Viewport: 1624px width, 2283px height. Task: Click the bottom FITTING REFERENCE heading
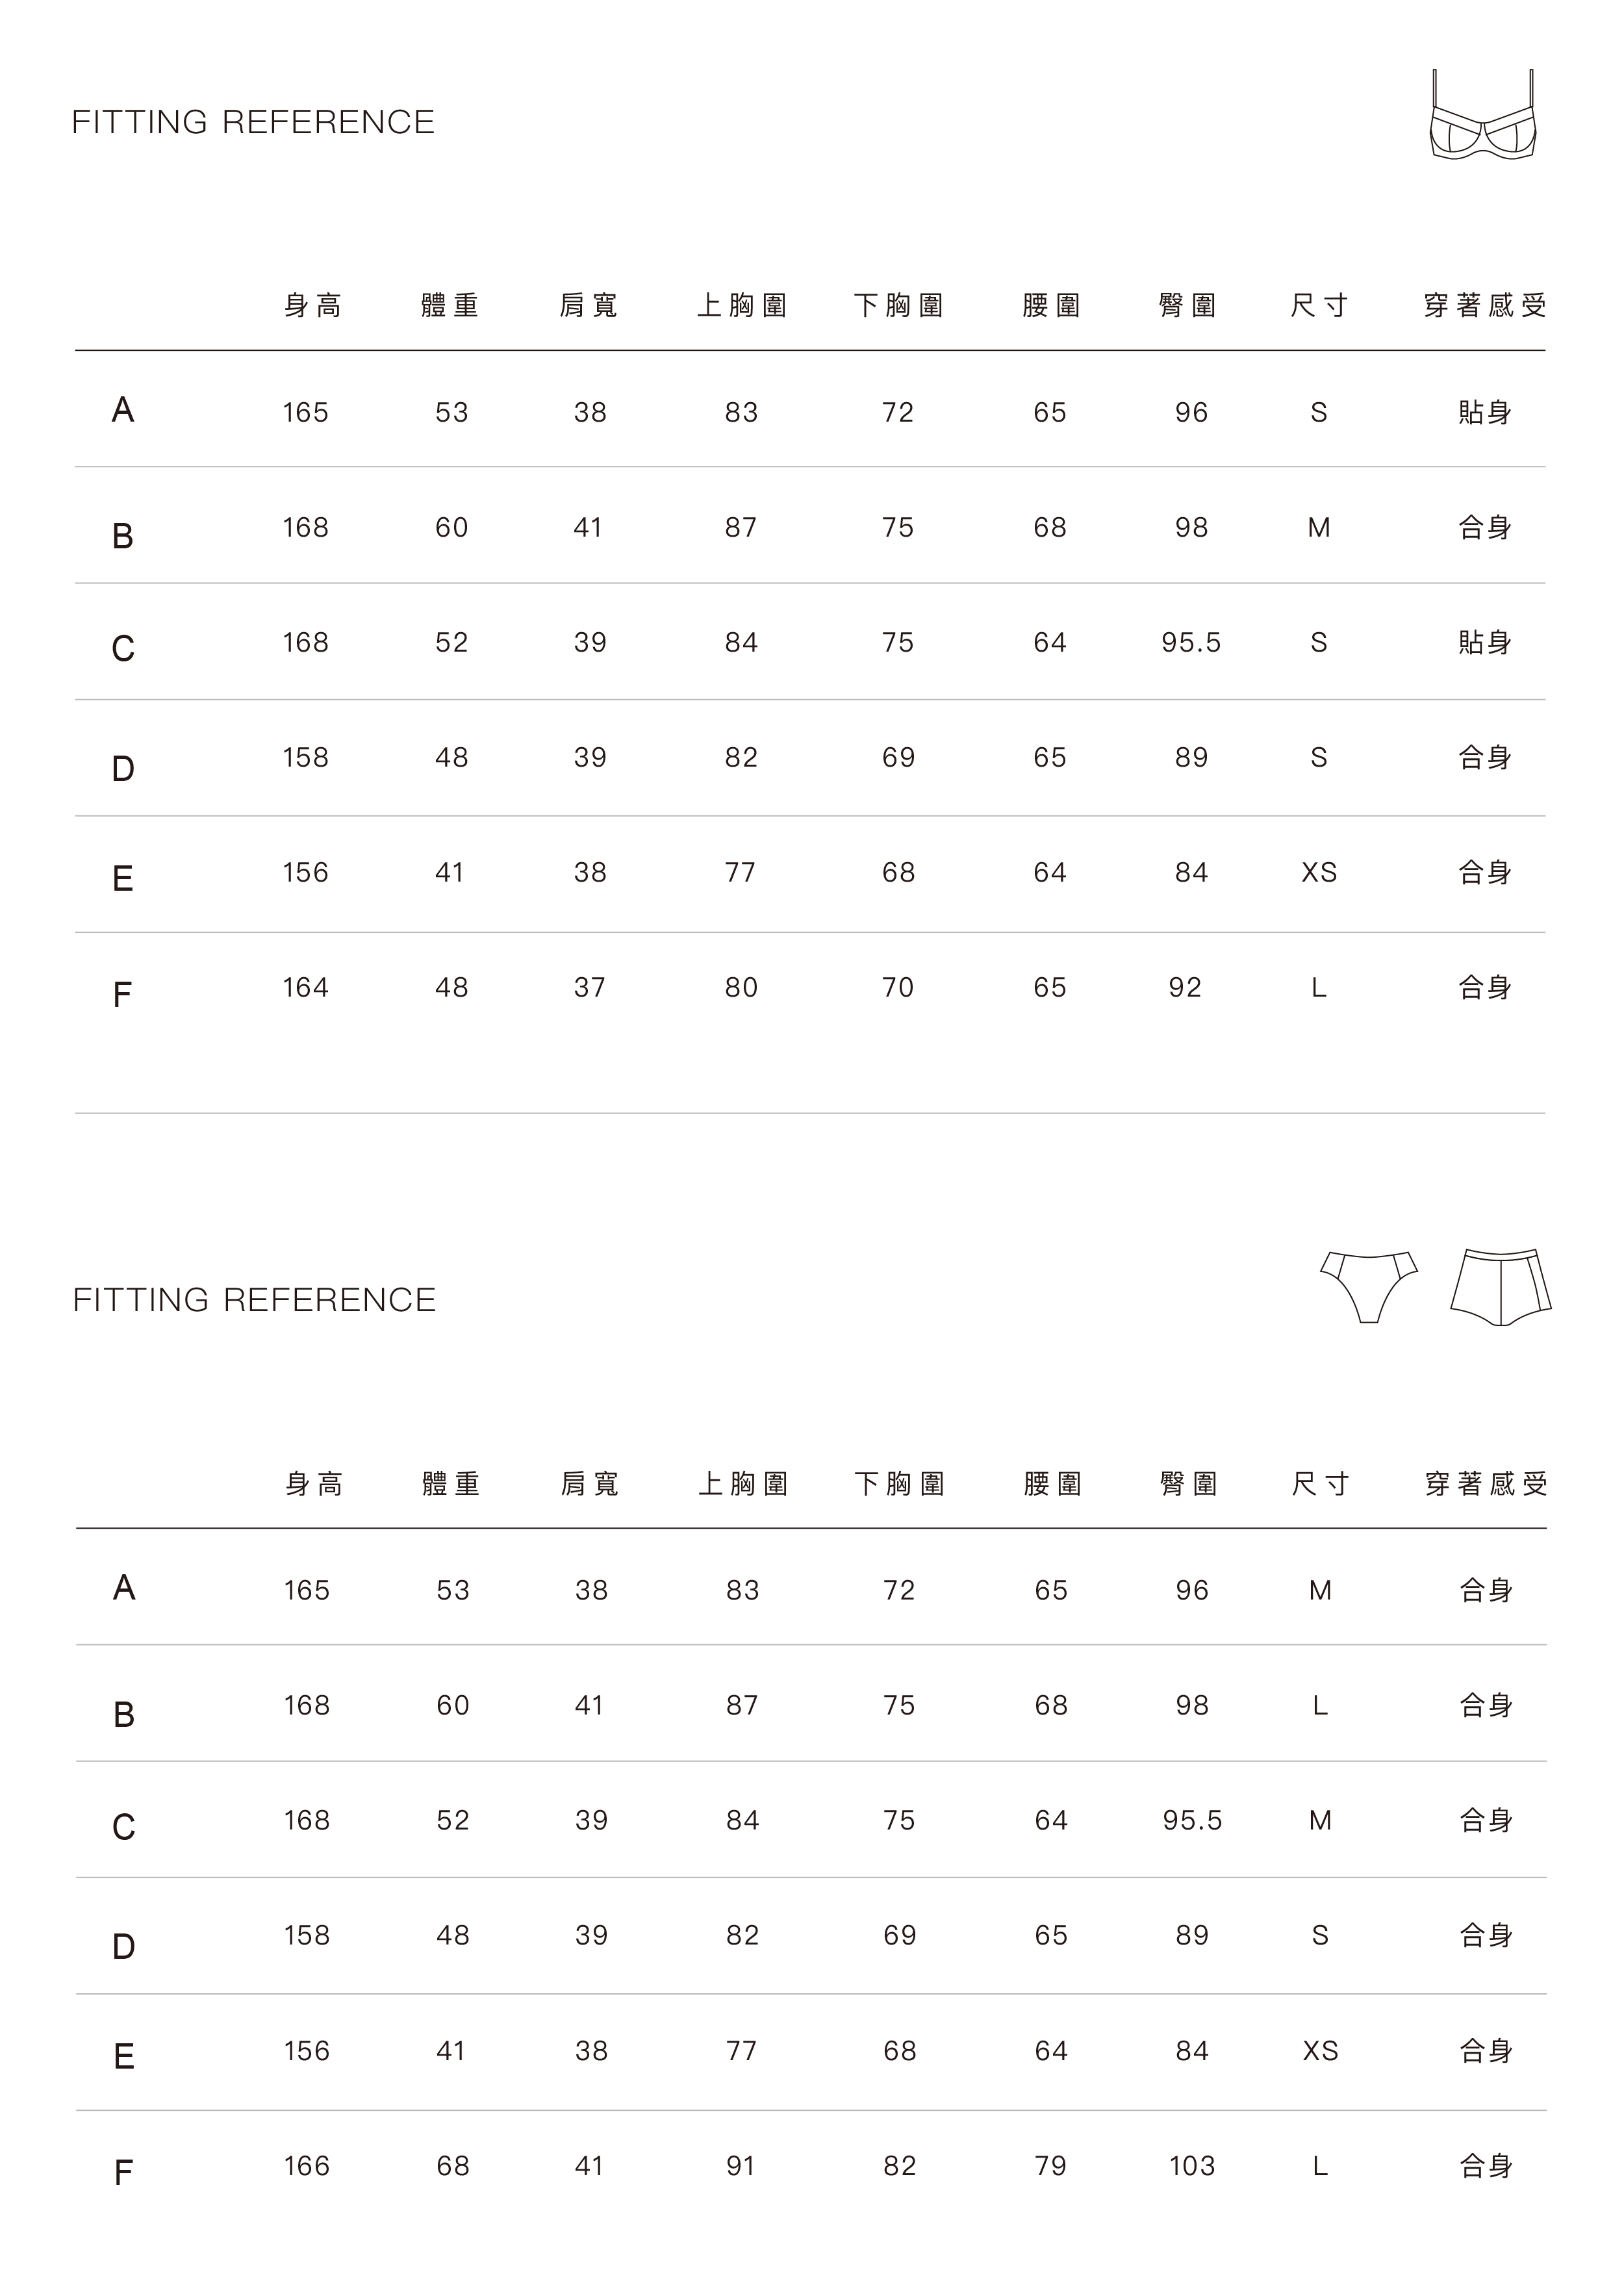[x=254, y=1300]
